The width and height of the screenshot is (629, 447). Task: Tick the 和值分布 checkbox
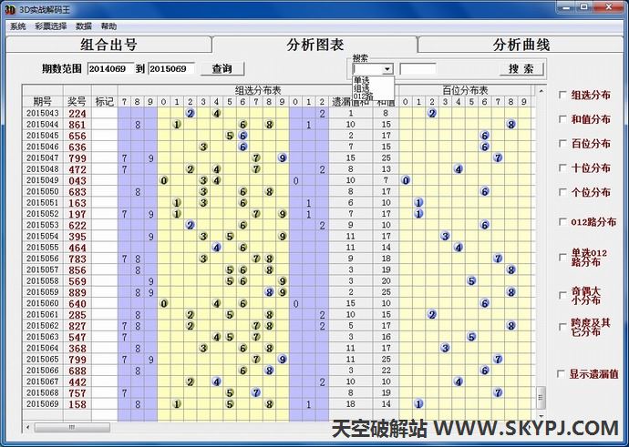(x=562, y=119)
